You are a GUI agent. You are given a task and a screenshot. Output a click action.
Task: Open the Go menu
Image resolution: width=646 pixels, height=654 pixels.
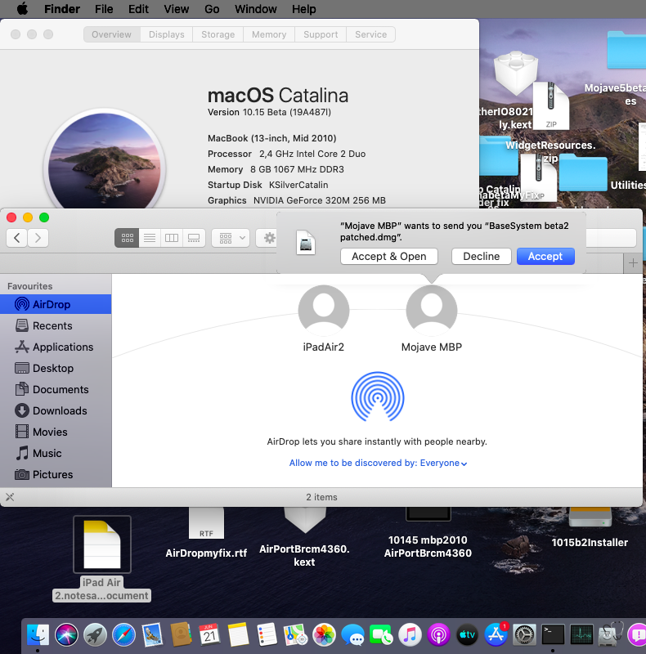coord(212,9)
